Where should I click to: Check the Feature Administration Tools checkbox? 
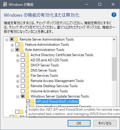pos(17,45)
